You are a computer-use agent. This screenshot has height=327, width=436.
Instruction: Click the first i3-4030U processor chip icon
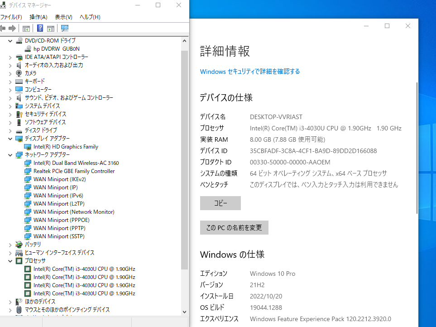click(28, 269)
